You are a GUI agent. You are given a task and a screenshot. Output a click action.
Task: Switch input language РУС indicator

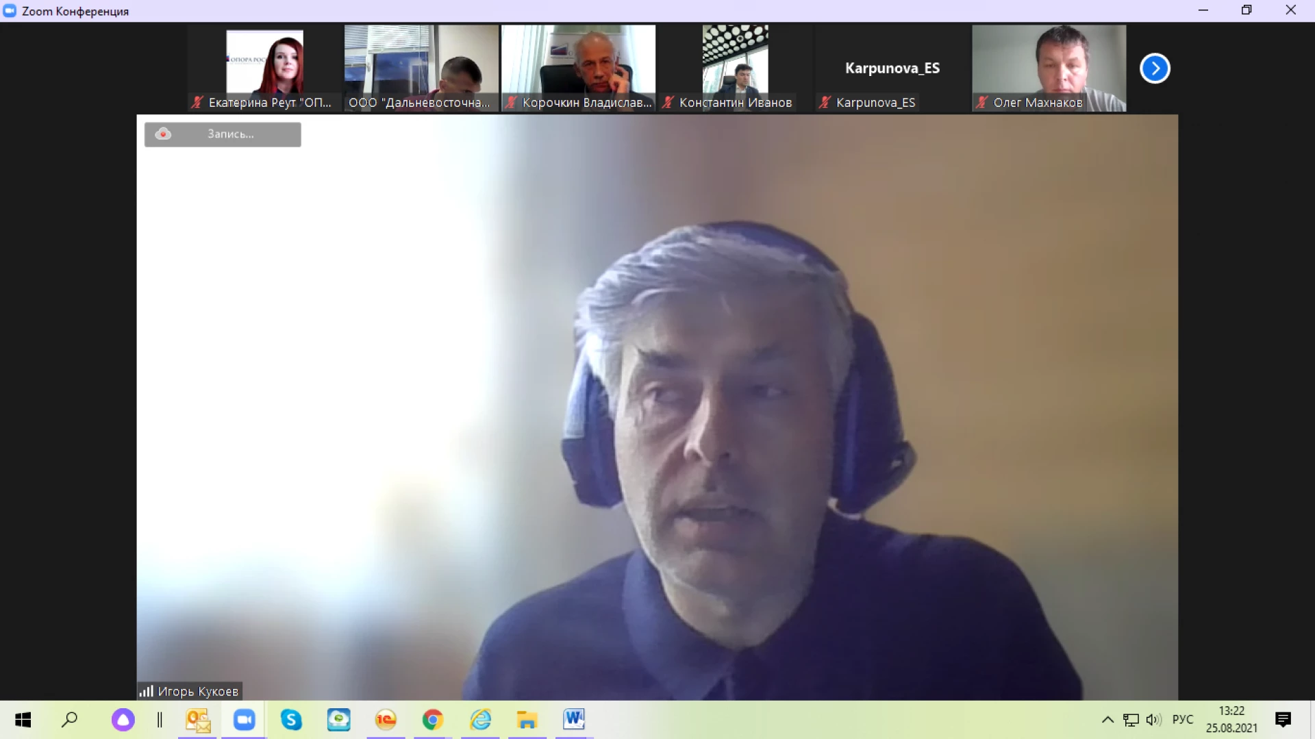tap(1183, 720)
